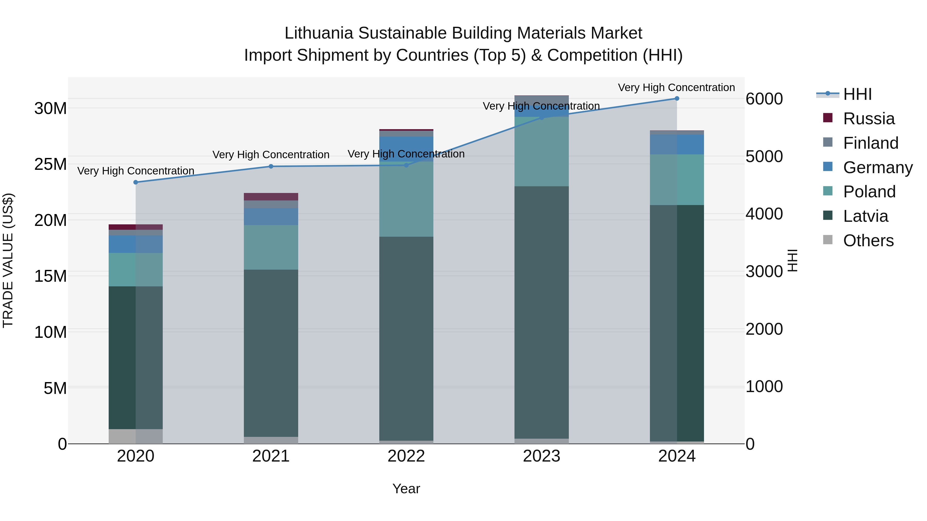Toggle the Germany legend entry

pyautogui.click(x=868, y=167)
